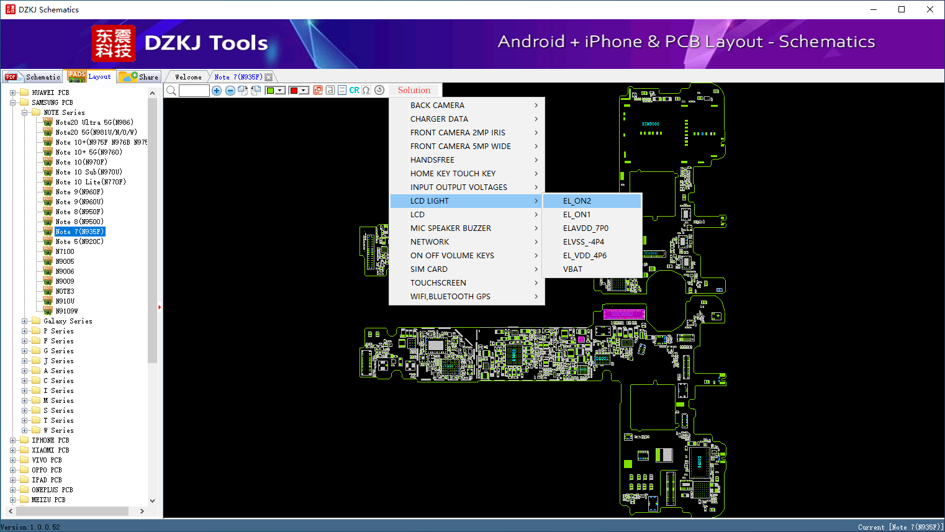The image size is (945, 532).
Task: Choose ELAVDD_7P0 from the submenu
Action: (592, 228)
